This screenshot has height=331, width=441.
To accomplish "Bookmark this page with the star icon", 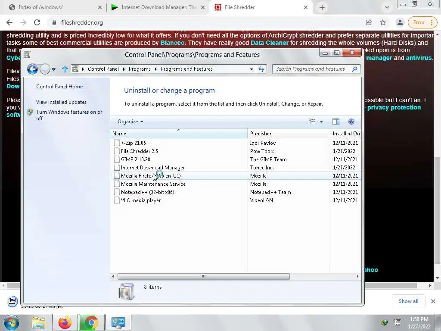I will [x=383, y=22].
